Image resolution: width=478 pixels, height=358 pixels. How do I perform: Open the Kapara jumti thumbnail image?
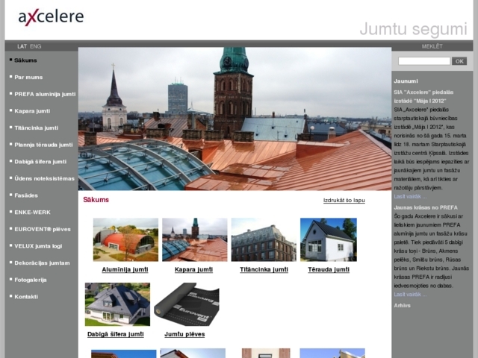[194, 239]
